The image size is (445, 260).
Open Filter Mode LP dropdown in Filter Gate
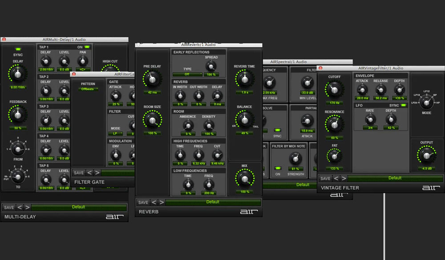click(x=116, y=133)
